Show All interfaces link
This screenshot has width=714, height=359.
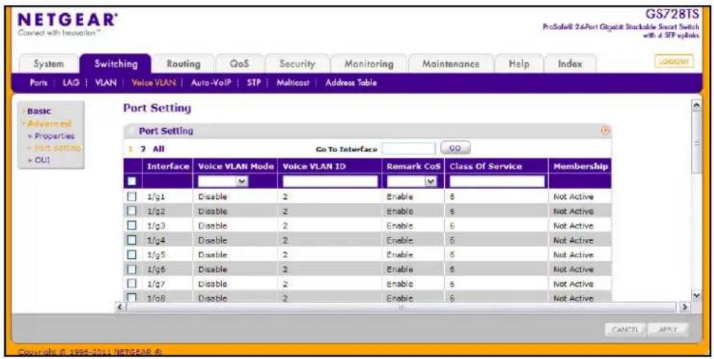tap(159, 149)
